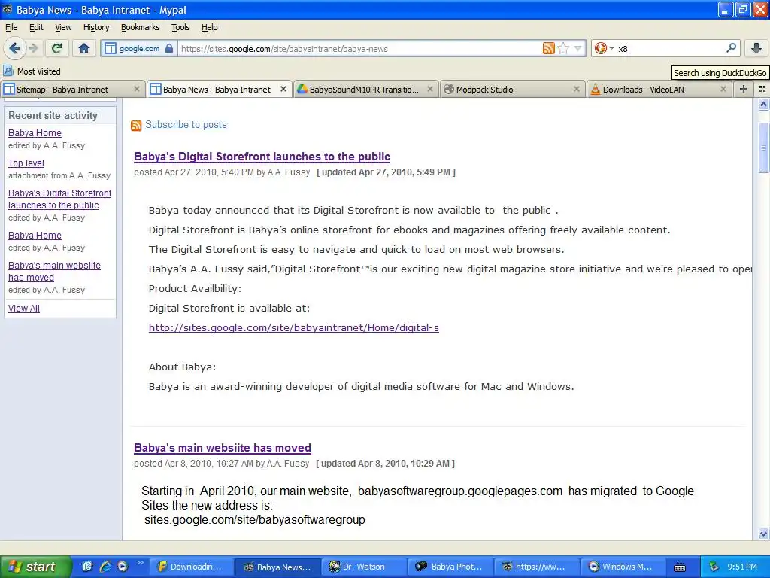Open the Help menu
Image resolution: width=770 pixels, height=578 pixels.
click(210, 27)
